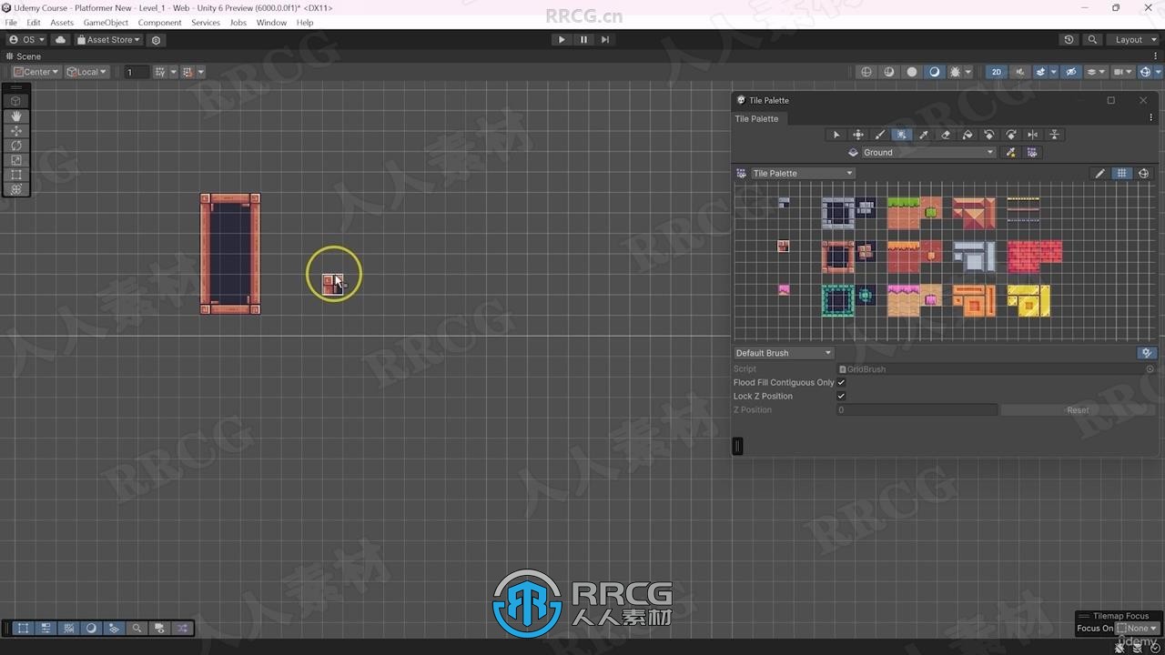Click the grid snap value field
The height and width of the screenshot is (655, 1165).
(136, 72)
